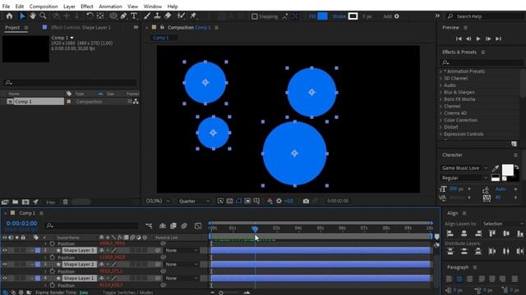Select the Eraser tool

pos(168,16)
